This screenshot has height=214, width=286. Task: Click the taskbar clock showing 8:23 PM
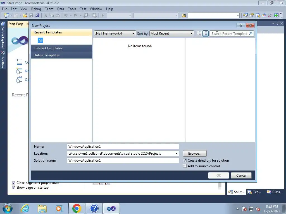[x=272, y=209]
